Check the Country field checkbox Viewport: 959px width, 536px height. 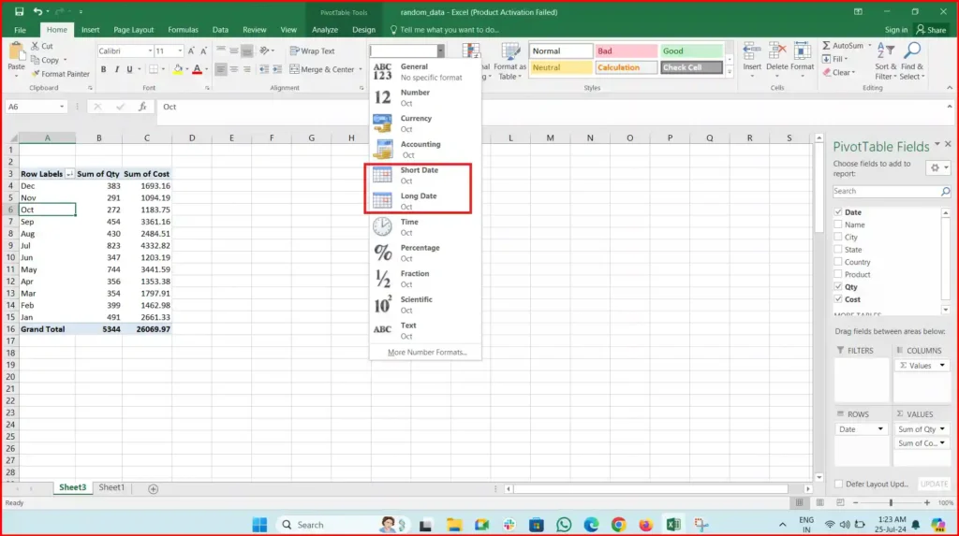838,262
